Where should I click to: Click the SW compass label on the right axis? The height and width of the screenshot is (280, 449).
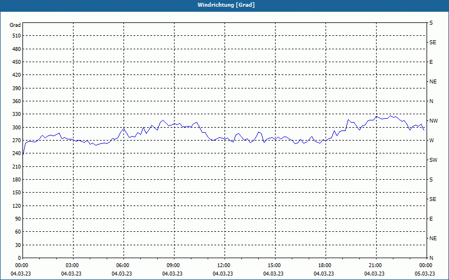click(x=433, y=160)
